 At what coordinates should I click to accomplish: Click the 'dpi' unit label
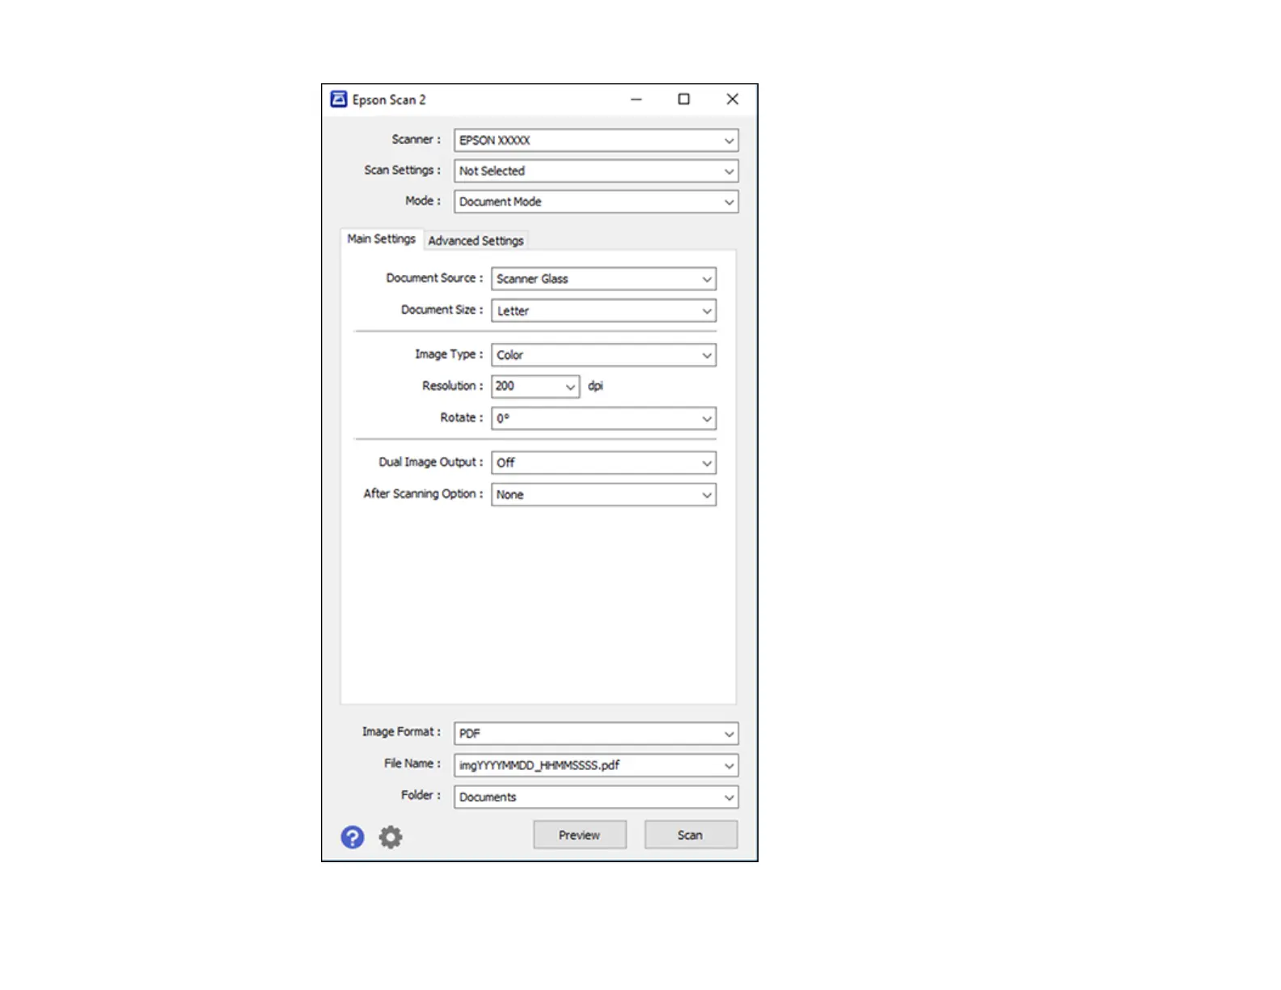(x=595, y=387)
